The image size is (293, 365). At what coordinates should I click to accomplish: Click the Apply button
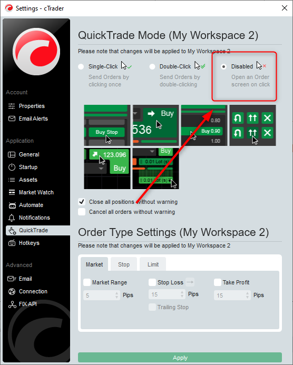(x=180, y=358)
